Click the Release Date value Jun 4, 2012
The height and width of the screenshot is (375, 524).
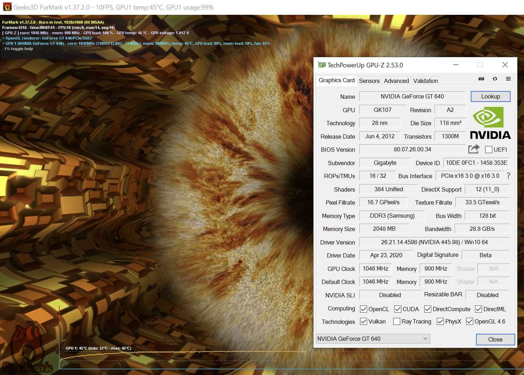380,136
